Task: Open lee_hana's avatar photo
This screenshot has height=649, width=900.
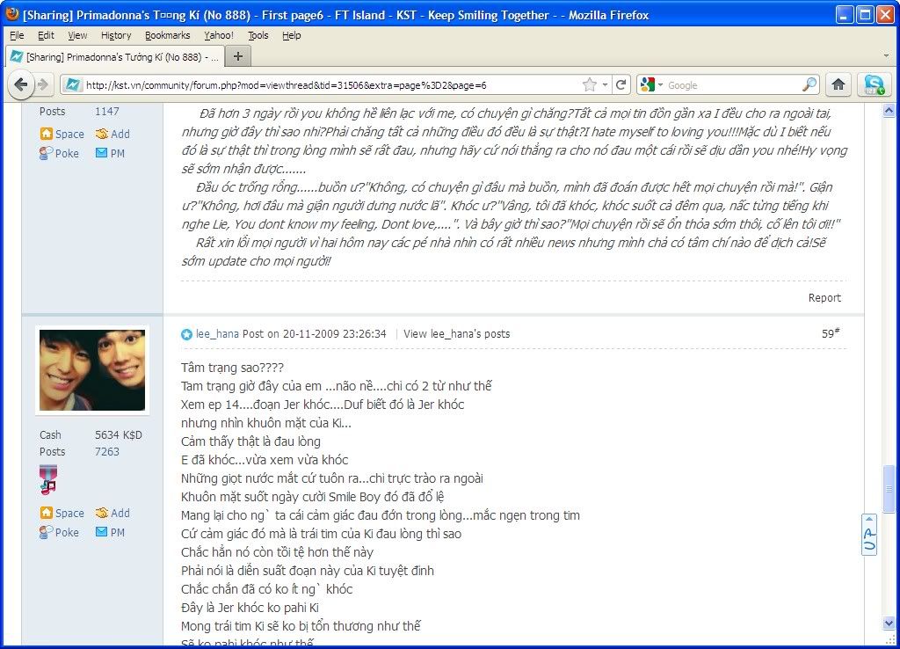Action: [92, 370]
